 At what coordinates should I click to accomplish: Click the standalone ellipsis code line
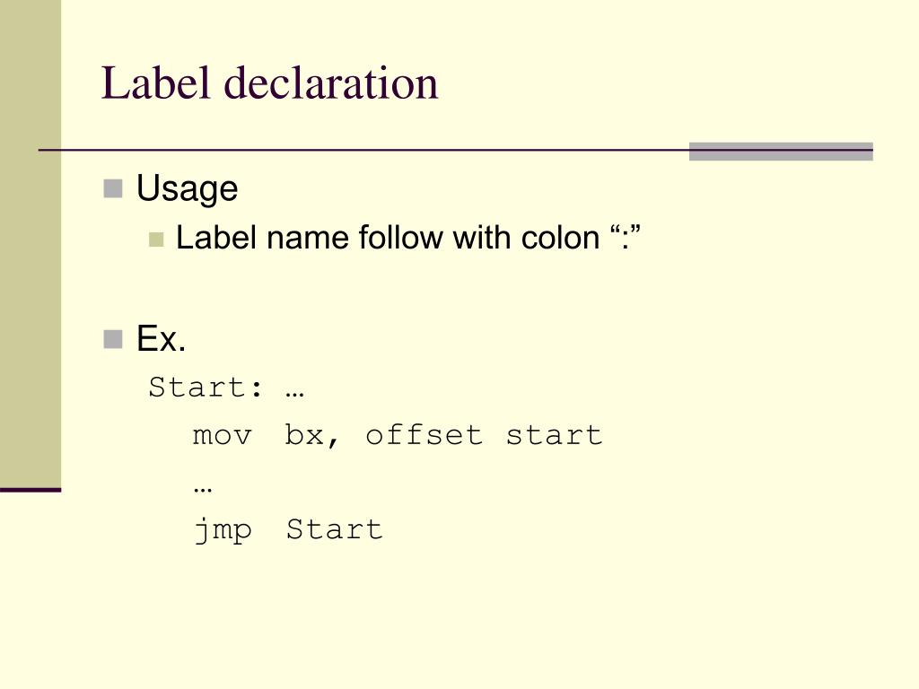tap(202, 489)
